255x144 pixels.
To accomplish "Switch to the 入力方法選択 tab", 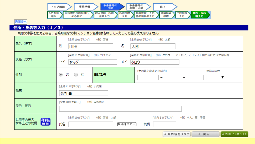I will click(53, 15).
